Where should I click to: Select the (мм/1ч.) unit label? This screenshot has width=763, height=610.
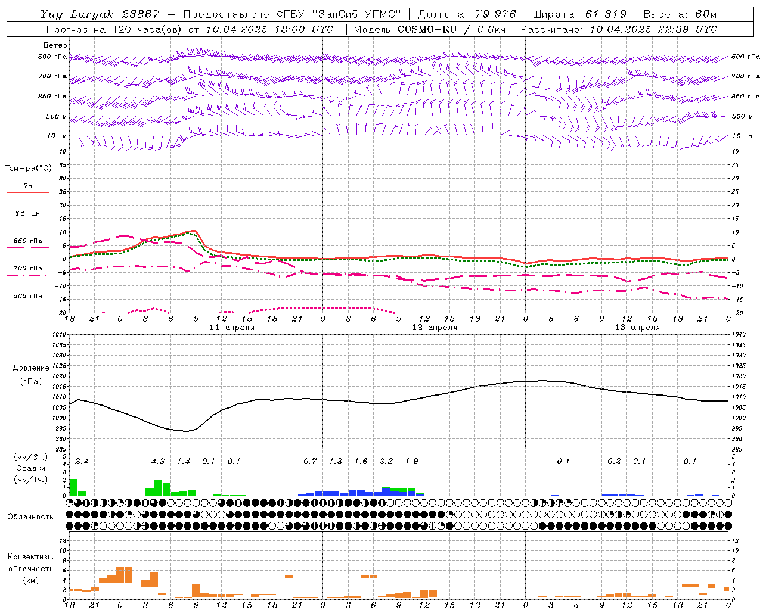[x=30, y=480]
